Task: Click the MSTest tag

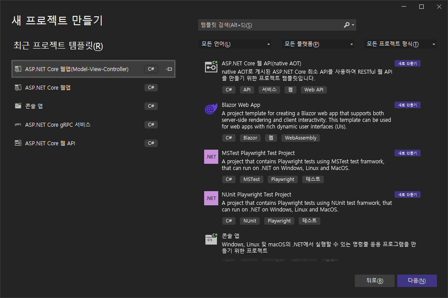Action: coord(251,179)
